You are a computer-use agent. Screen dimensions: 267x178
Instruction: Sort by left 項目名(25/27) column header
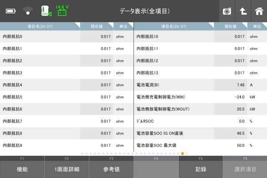pos(40,26)
